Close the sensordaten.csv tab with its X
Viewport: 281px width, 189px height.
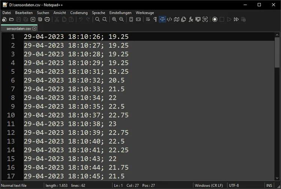pyautogui.click(x=34, y=28)
